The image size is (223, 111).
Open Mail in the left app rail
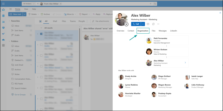click(3, 10)
